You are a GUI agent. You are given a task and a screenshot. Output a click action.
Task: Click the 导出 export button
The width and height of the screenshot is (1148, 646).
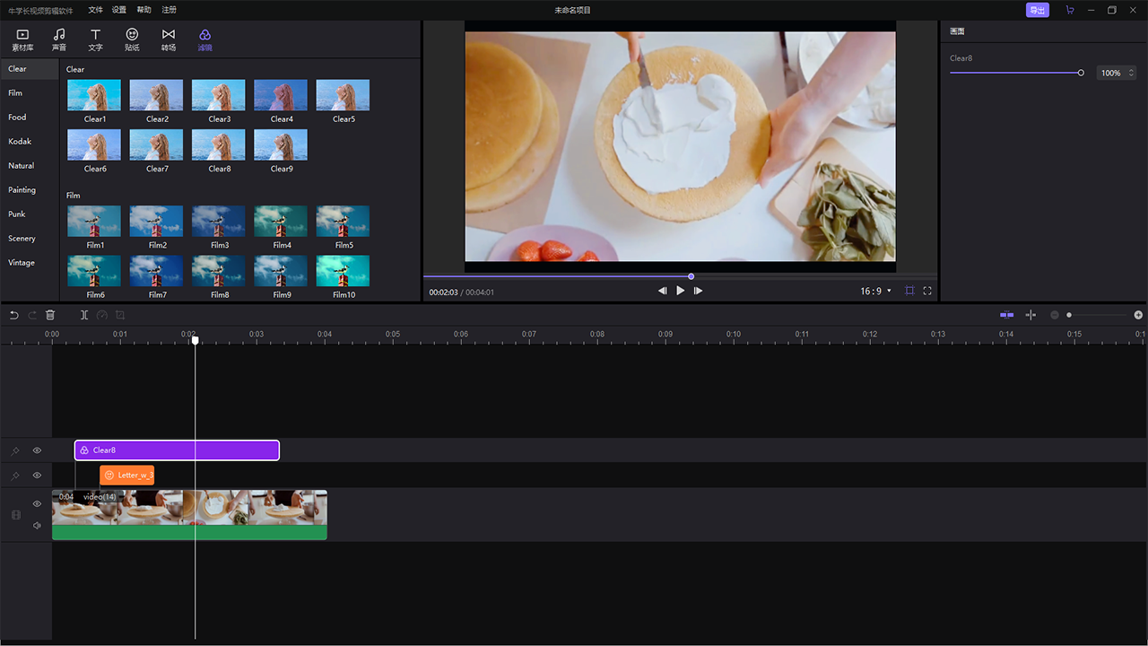[x=1037, y=10]
